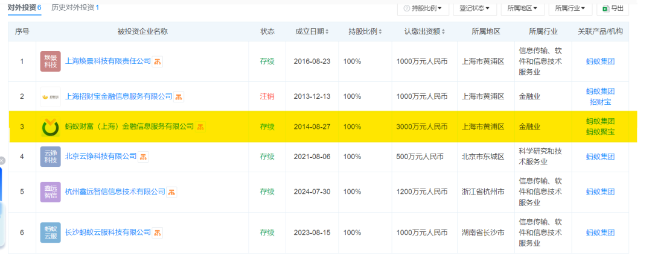Open 北京云铮科技有限公司 company link
The height and width of the screenshot is (259, 652).
point(101,157)
